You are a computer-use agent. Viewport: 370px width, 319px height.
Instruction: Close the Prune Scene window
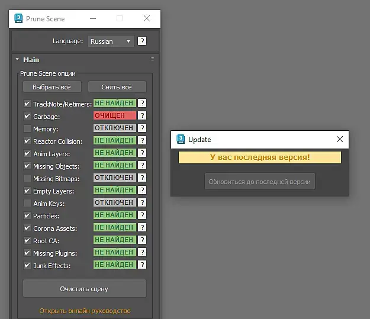[147, 18]
